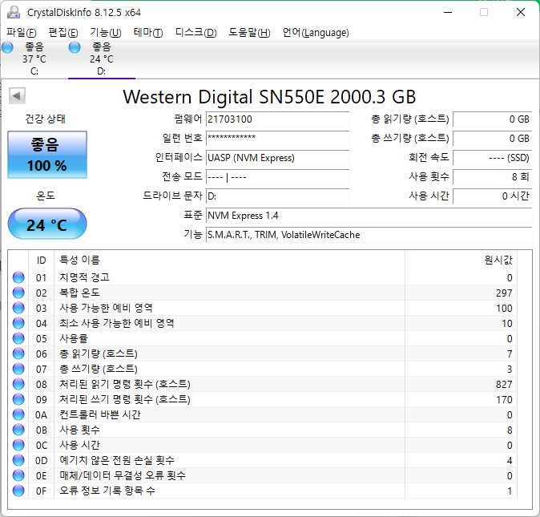Open the 도움말(H) menu
Screen dimensions: 540x517
pyautogui.click(x=249, y=33)
